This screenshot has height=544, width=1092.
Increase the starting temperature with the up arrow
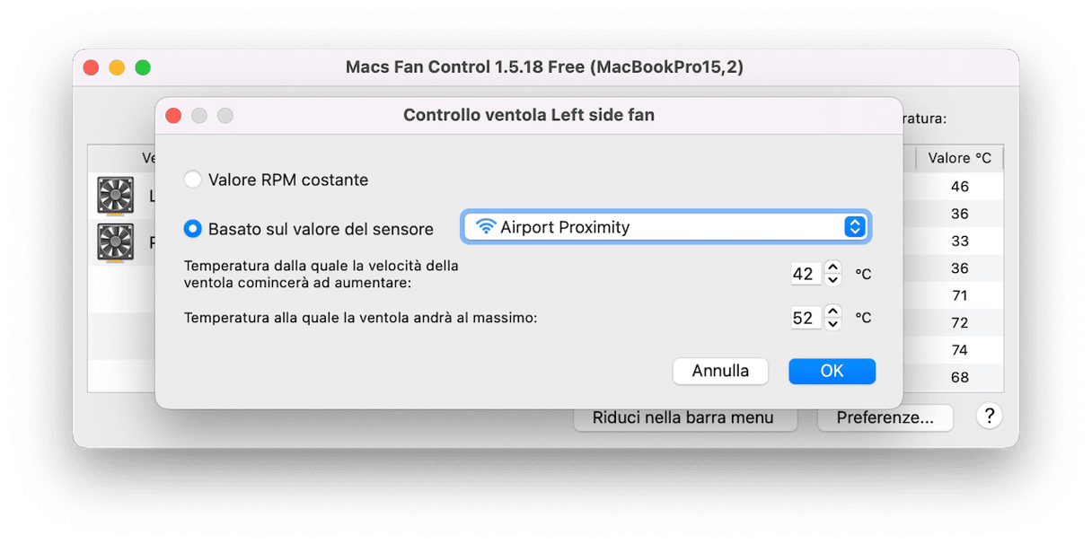833,267
